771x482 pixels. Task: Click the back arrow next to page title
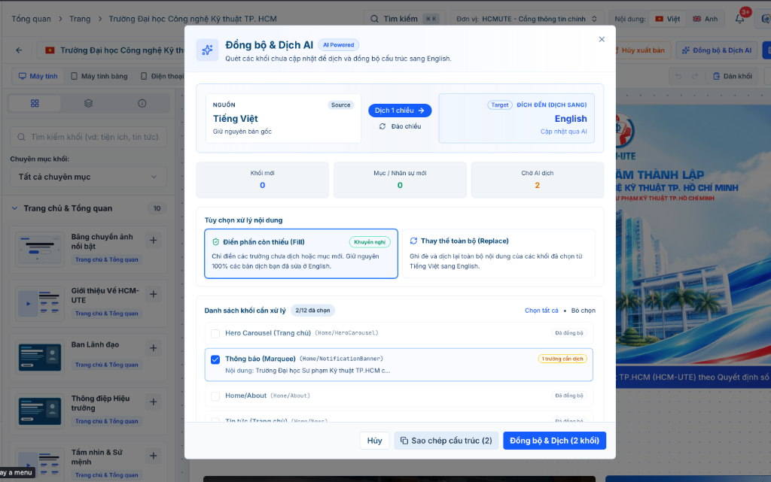19,50
